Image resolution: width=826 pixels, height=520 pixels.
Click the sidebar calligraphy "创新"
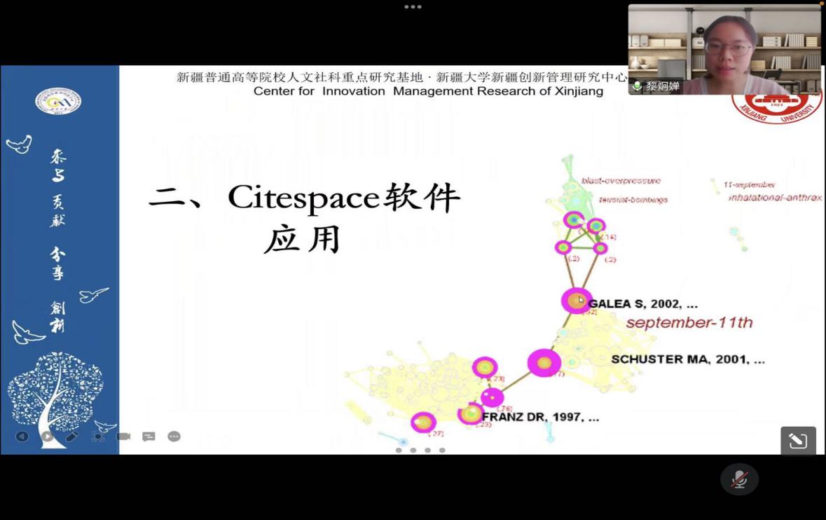tap(58, 316)
